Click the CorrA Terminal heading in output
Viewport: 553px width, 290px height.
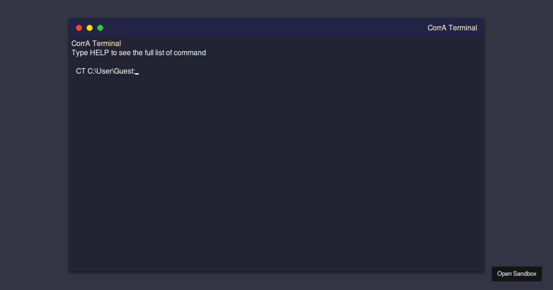click(96, 43)
